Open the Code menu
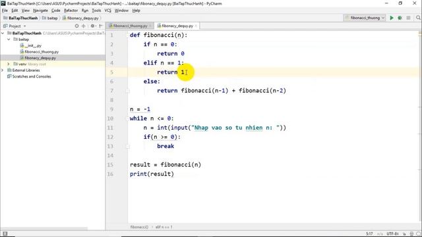Viewport: 422px width, 237px height. click(x=55, y=11)
